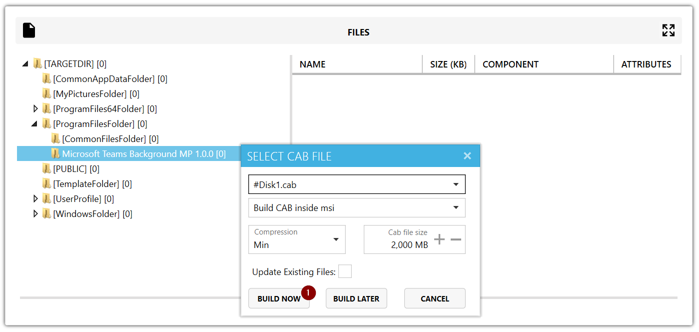Expand the Files panel to full screen
Screen dimensions: 699x332
[668, 30]
